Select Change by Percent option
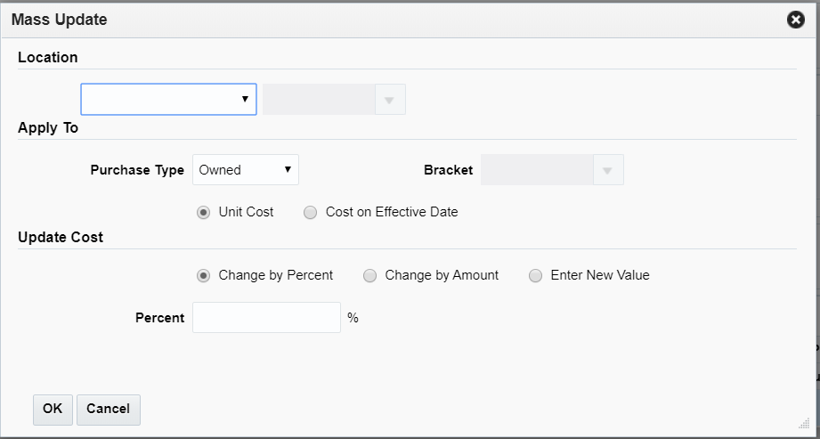This screenshot has width=820, height=439. coord(203,276)
